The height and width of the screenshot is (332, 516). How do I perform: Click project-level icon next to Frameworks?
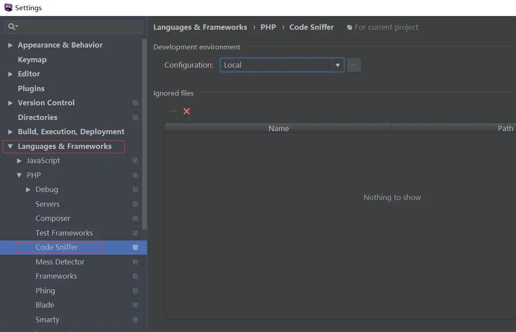point(135,276)
